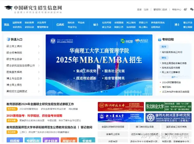The image size is (194, 144).
Task: Click the graduation cap site logo
Action: point(8,8)
